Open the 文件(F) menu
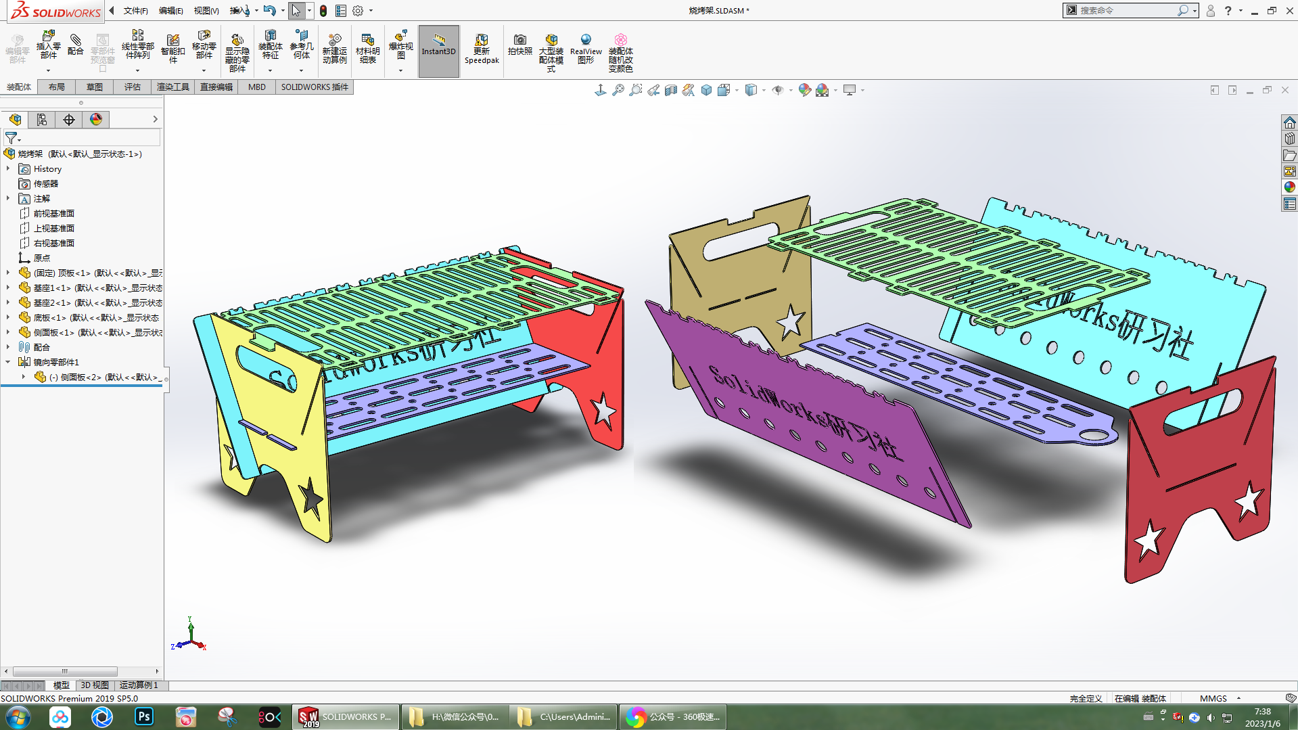This screenshot has height=730, width=1298. (x=135, y=11)
